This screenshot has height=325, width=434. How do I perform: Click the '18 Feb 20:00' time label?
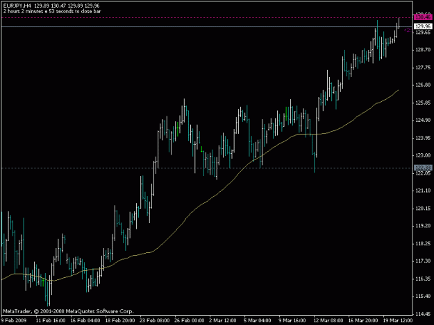[x=120, y=321]
